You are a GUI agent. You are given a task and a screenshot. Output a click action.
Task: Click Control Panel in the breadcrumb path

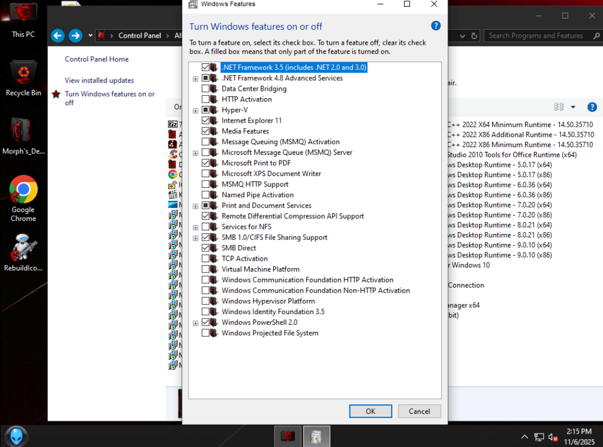[x=140, y=35]
